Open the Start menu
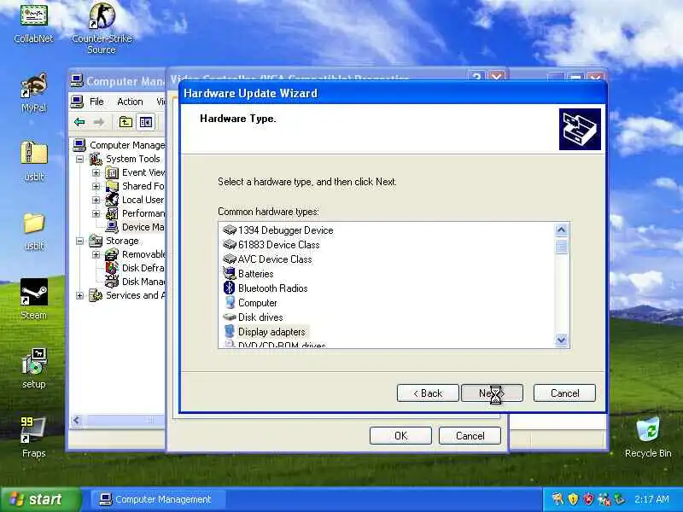Viewport: 683px width, 512px height. click(40, 499)
